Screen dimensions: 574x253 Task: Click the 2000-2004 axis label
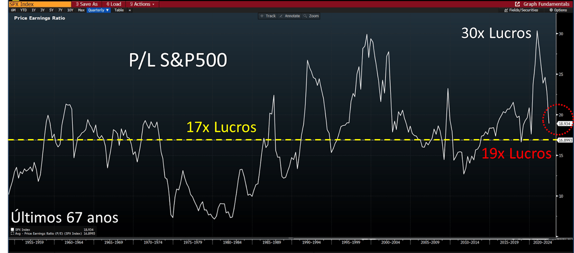pos(391,242)
